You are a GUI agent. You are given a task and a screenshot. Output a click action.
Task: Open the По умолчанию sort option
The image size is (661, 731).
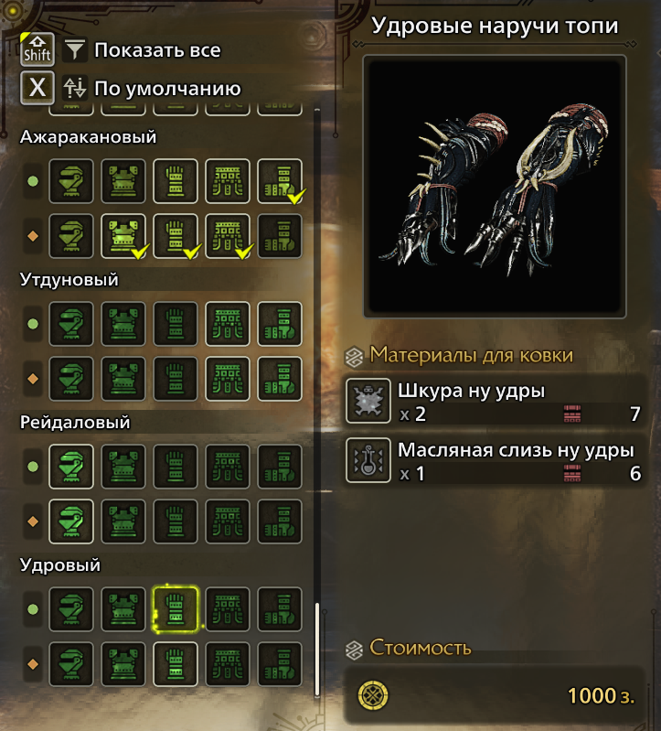pyautogui.click(x=167, y=88)
